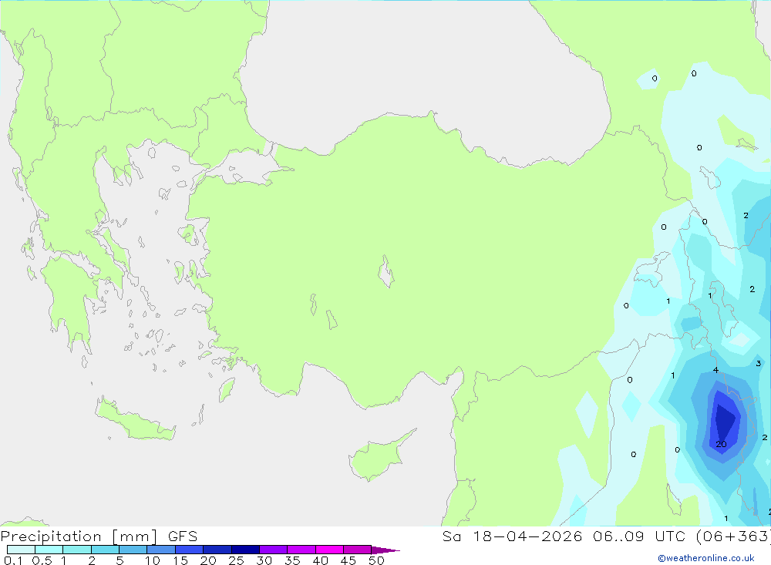
Task: Click the legend swatch between 5 and 10
Action: pyautogui.click(x=133, y=550)
